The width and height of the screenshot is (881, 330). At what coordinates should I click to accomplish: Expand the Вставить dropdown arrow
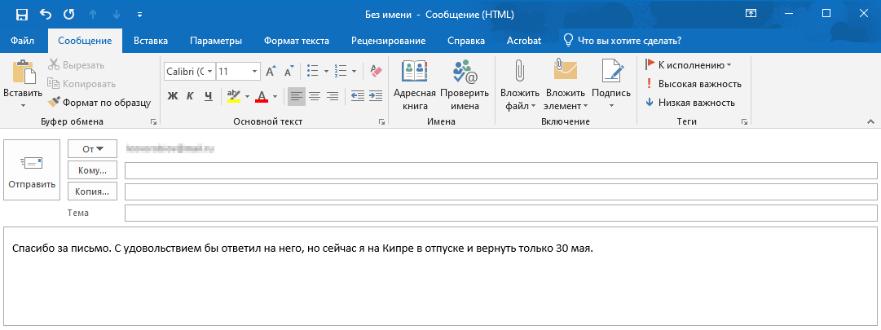click(23, 104)
